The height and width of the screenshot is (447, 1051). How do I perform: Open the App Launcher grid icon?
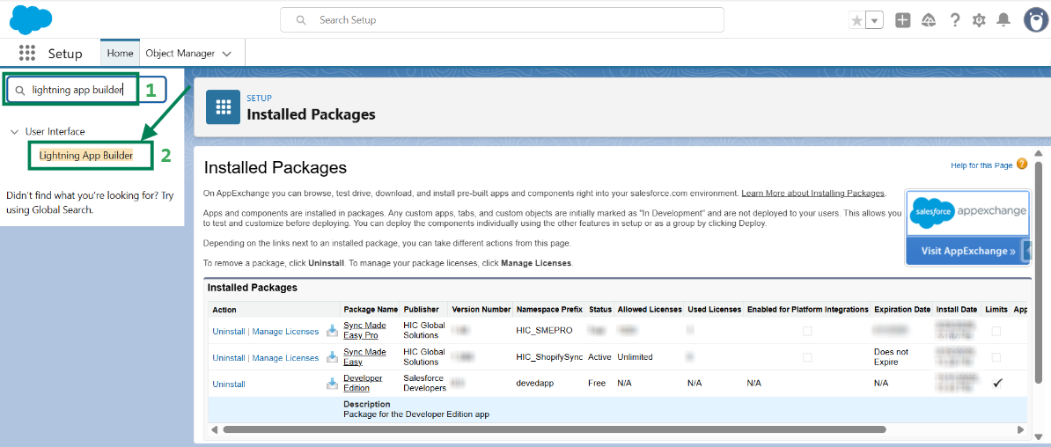pos(27,53)
